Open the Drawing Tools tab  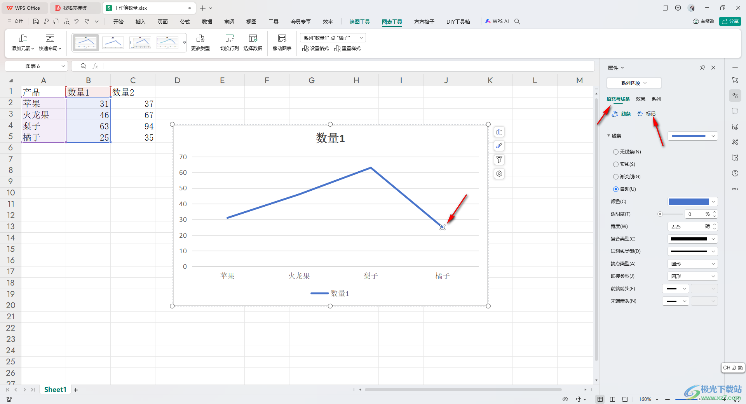[359, 22]
